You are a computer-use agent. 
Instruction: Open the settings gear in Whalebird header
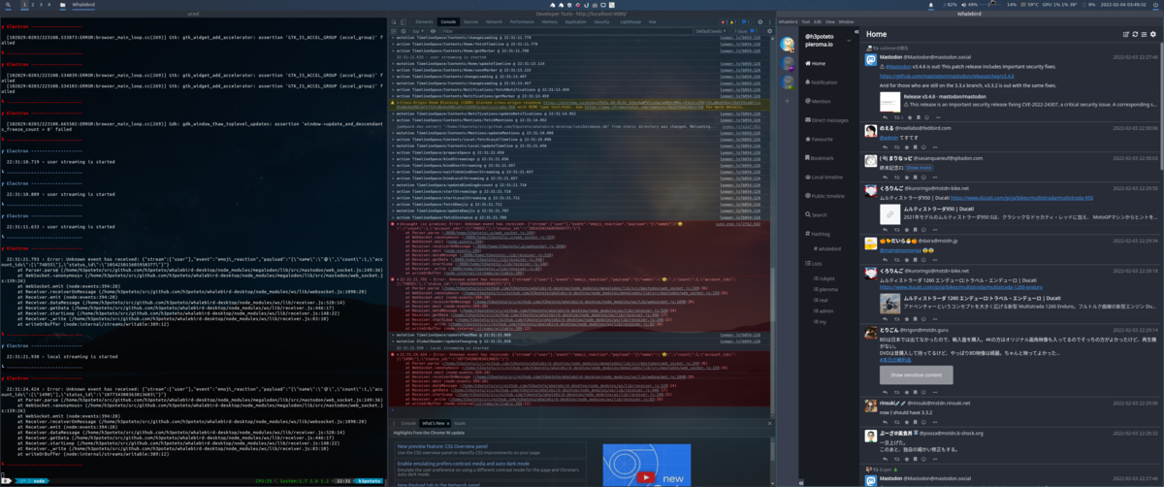coord(1152,34)
